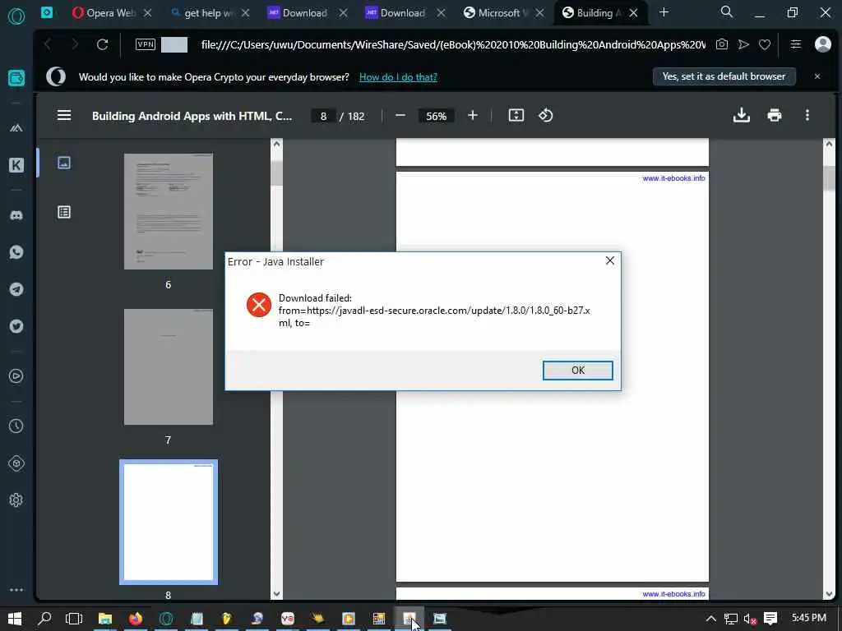Viewport: 842px width, 631px height.
Task: Close the Java Installer error dialog with X
Action: point(609,260)
